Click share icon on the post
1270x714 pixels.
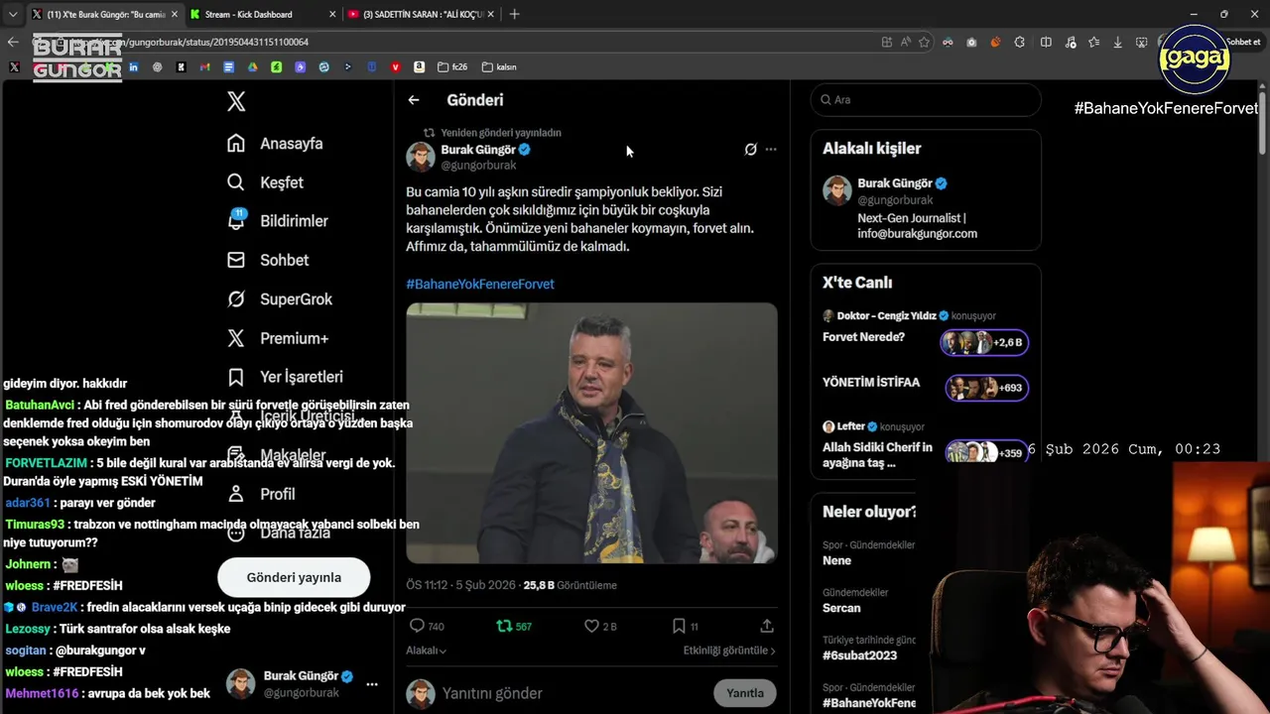(767, 627)
